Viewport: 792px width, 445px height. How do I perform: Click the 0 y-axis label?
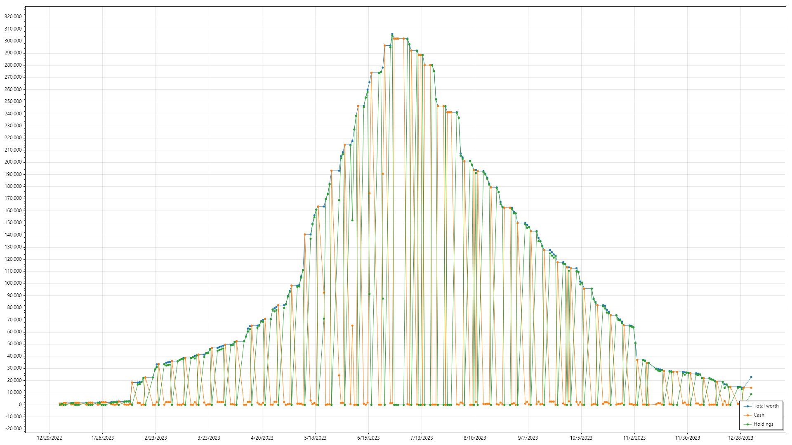tap(20, 405)
